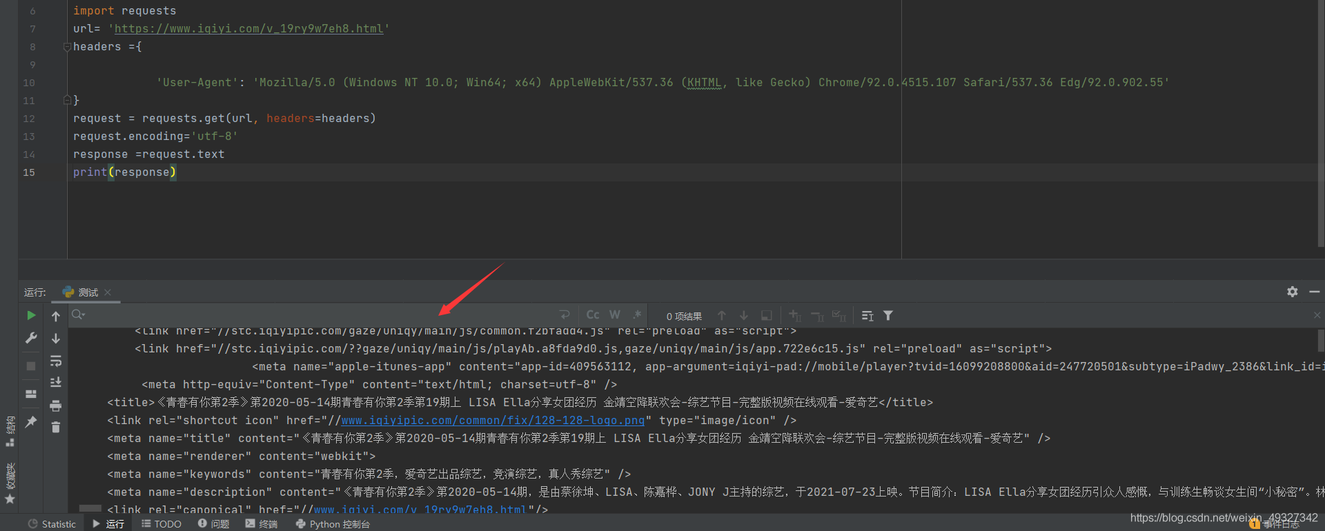This screenshot has height=531, width=1325.
Task: Rerun the script with the green play icon
Action: click(x=31, y=315)
